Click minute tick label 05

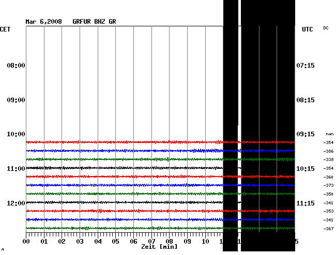click(115, 242)
